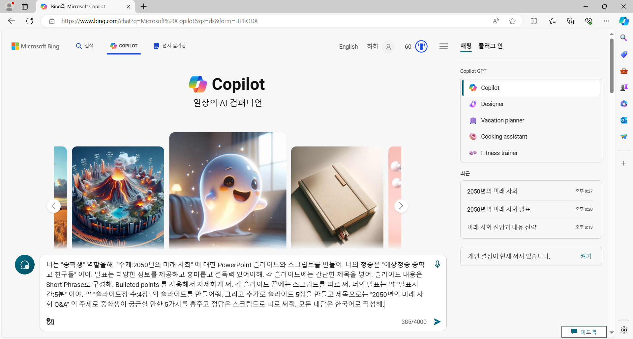The image size is (633, 339).
Task: Select the smiling ghost thumbnail
Action: 228,190
